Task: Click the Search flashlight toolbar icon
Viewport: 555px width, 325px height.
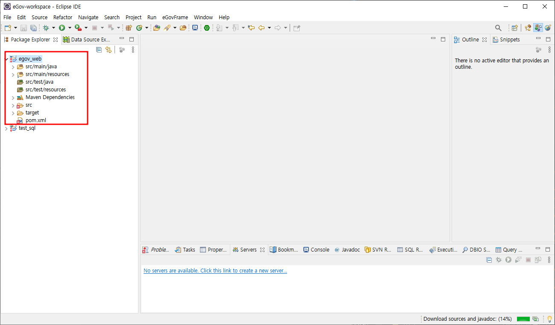Action: 167,28
